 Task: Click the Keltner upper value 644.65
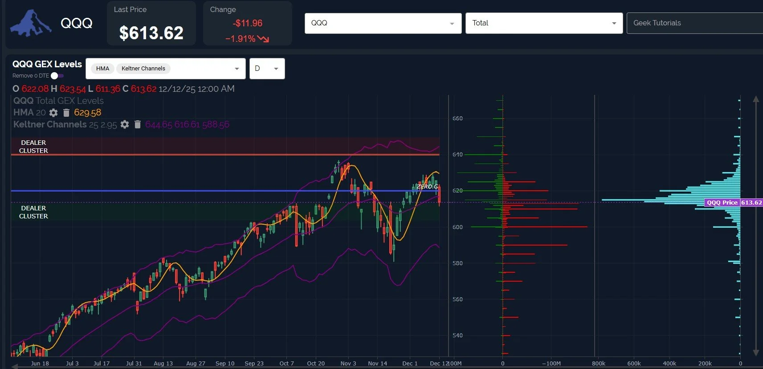159,124
